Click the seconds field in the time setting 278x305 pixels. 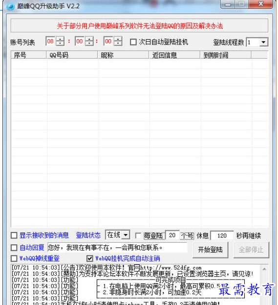click(x=108, y=41)
